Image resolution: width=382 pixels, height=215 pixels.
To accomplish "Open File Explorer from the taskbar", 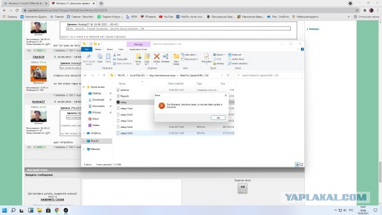I will coord(39,210).
